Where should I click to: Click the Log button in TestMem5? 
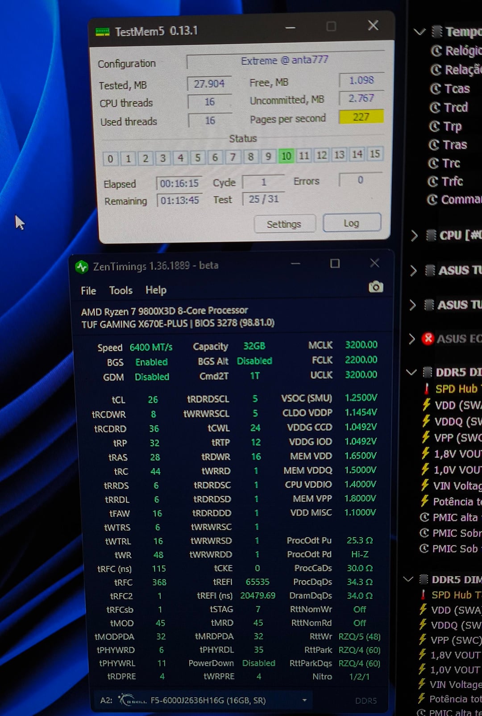coord(352,223)
